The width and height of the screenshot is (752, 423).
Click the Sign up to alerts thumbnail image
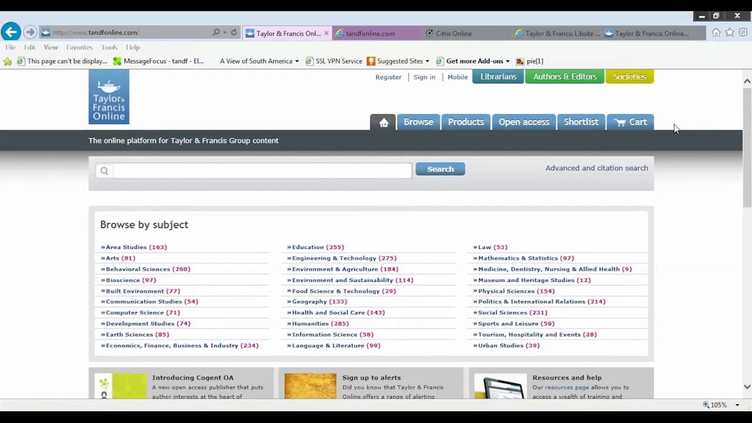(x=310, y=386)
